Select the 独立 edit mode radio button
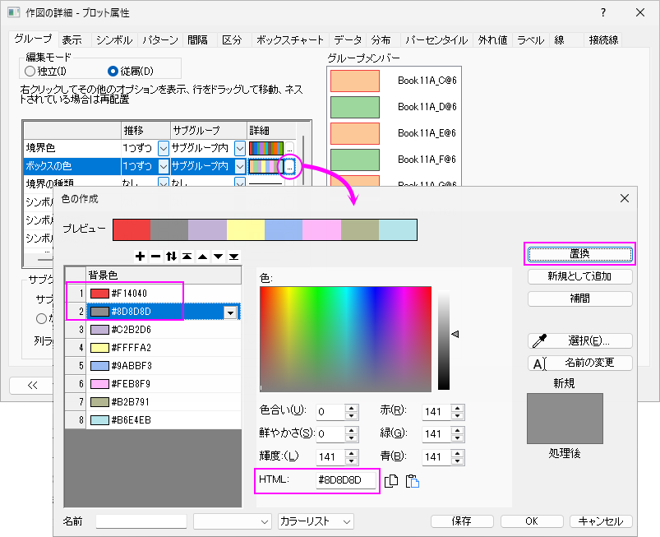Image resolution: width=660 pixels, height=537 pixels. [x=30, y=71]
